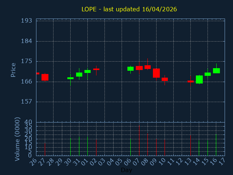Click the 166 price axis label

[x=27, y=82]
